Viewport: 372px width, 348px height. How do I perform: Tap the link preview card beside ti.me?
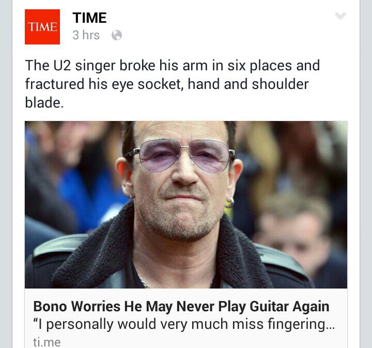click(x=186, y=318)
